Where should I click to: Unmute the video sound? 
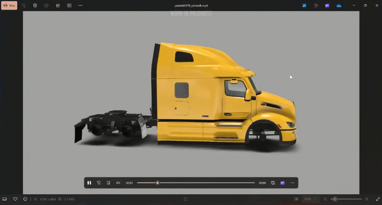[x=118, y=183]
